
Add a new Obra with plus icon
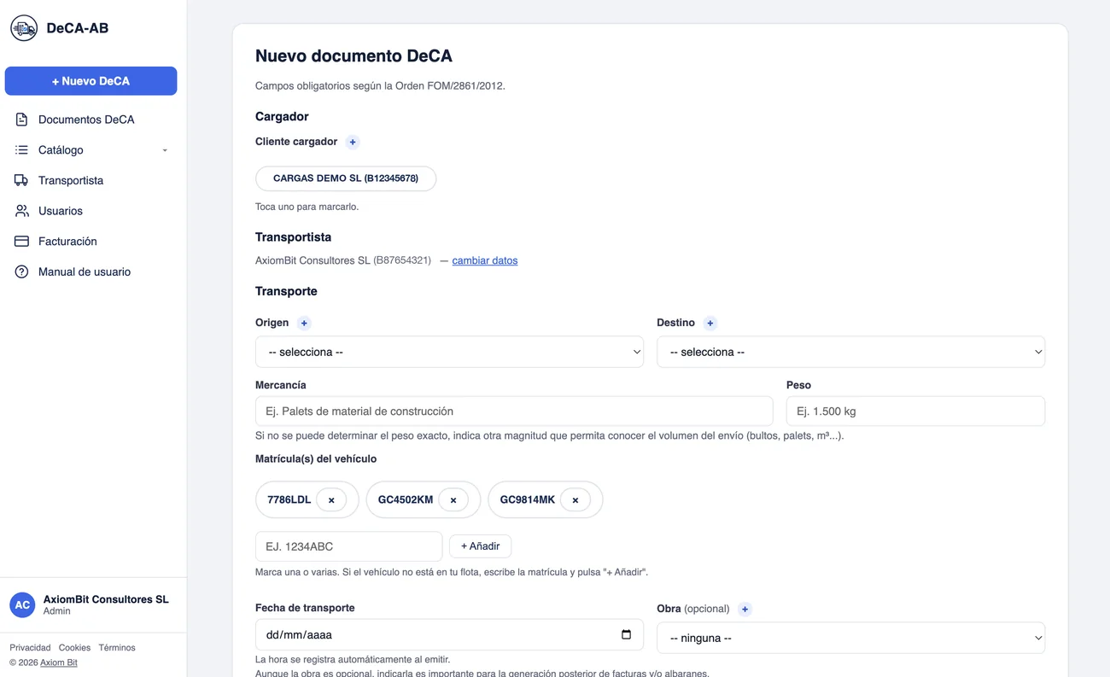click(745, 609)
